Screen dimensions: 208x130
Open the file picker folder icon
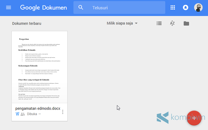186,23
